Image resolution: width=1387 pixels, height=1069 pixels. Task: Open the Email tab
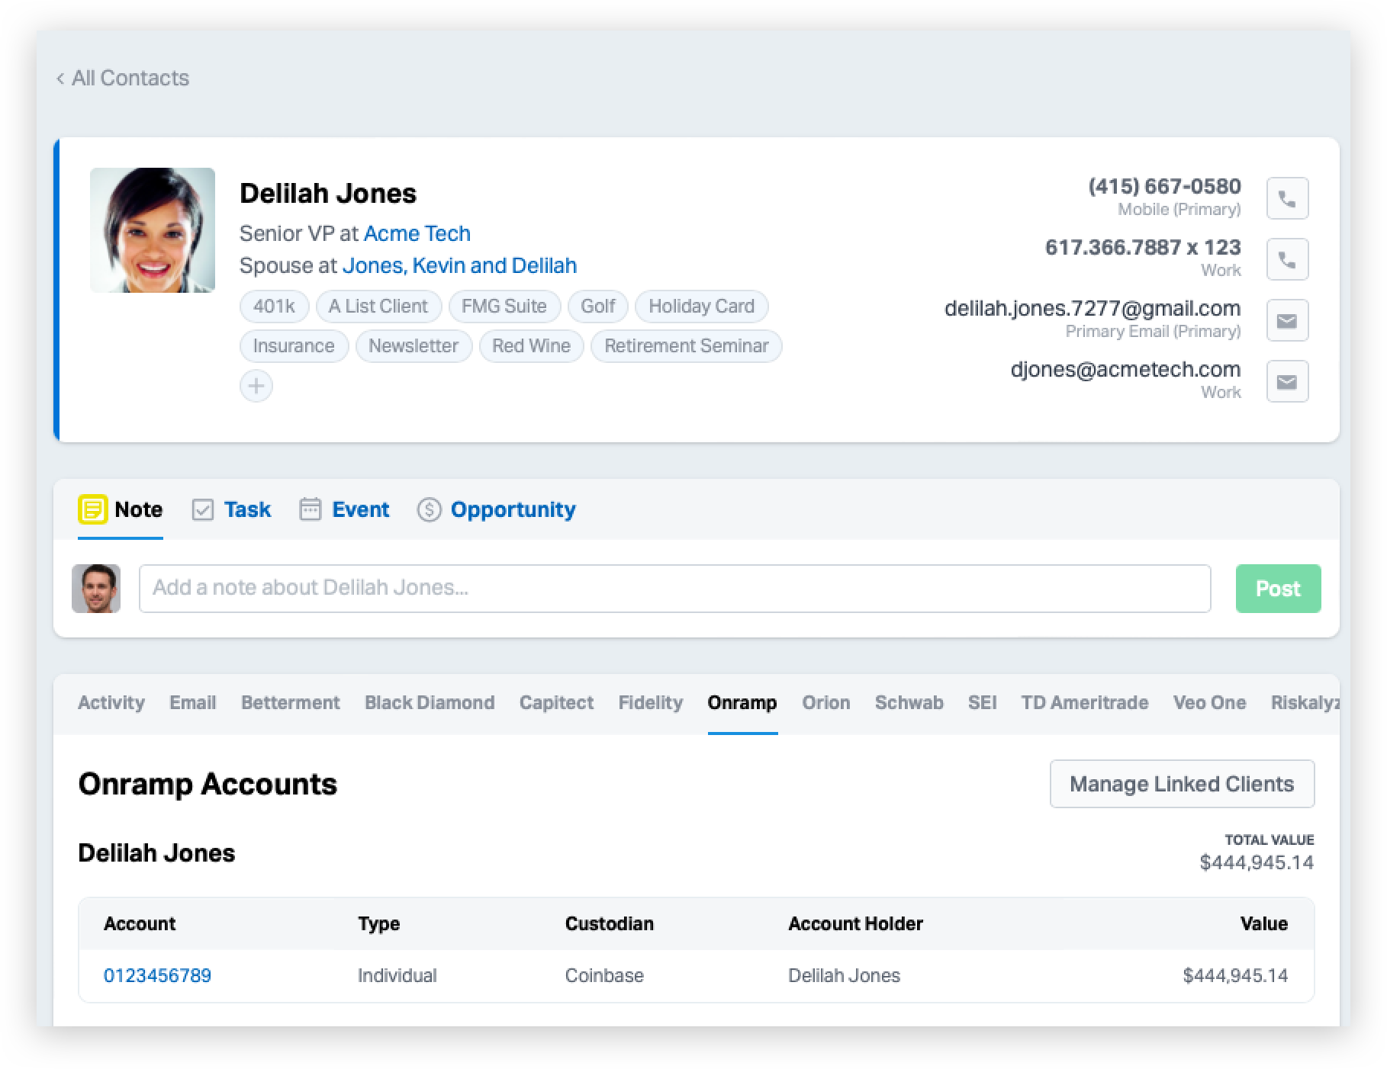point(193,702)
